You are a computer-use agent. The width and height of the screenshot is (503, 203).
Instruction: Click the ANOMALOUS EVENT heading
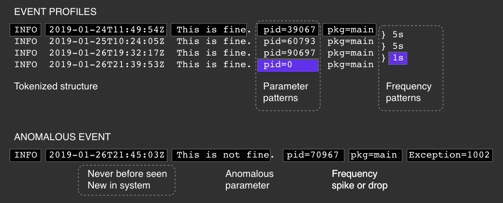click(x=62, y=137)
